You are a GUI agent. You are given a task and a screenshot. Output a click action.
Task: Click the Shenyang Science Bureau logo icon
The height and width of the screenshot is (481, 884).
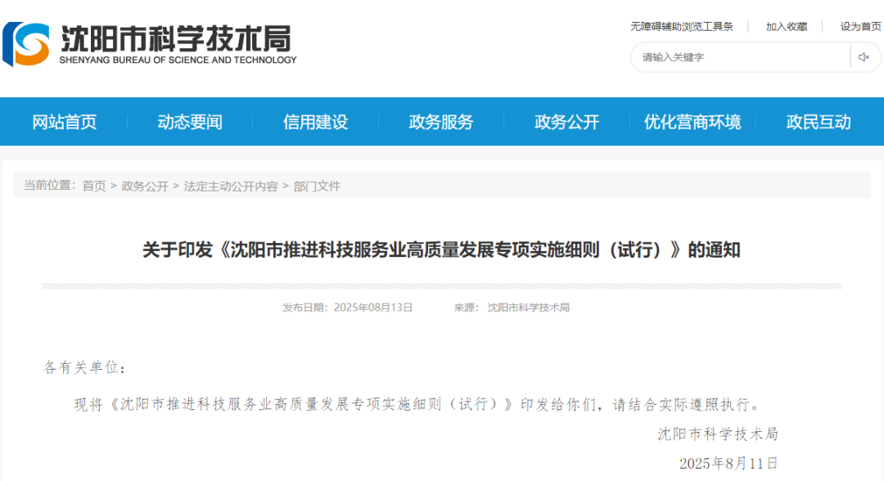point(27,45)
